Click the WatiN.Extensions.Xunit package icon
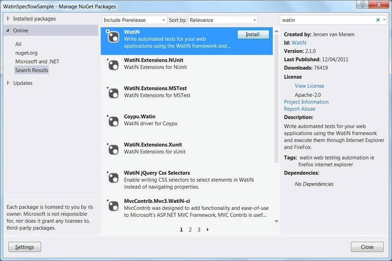392x261 pixels. (x=113, y=149)
